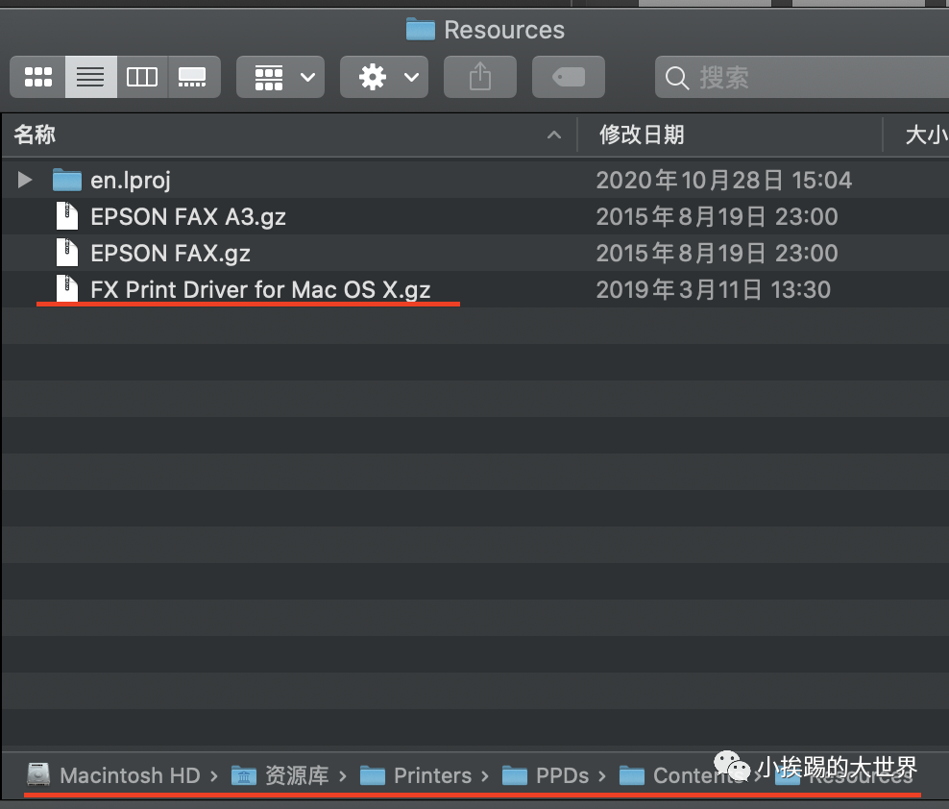This screenshot has width=949, height=809.
Task: Click the Macintosh HD disk icon
Action: click(x=38, y=774)
